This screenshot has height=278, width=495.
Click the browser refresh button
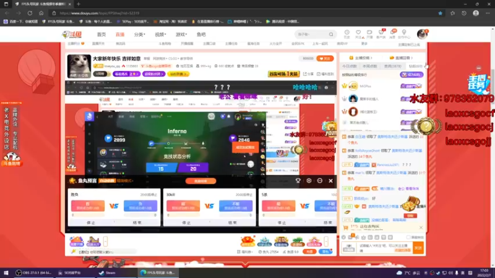pyautogui.click(x=30, y=13)
